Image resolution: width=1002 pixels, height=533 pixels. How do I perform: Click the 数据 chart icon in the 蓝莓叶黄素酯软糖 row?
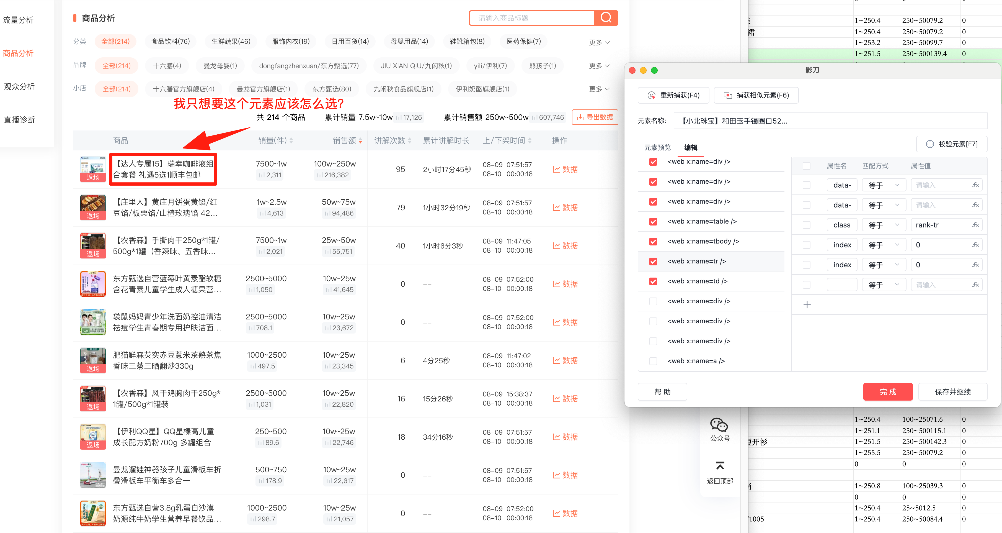coord(556,284)
